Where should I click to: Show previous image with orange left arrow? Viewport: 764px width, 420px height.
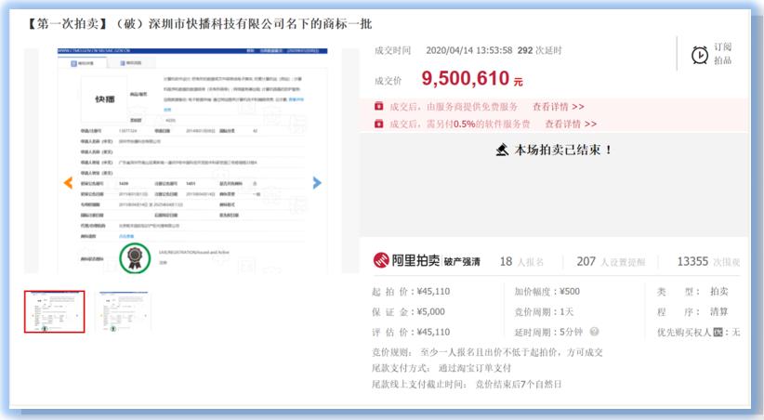tap(68, 183)
